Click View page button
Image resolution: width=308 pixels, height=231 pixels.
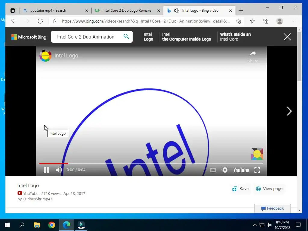coord(269,189)
